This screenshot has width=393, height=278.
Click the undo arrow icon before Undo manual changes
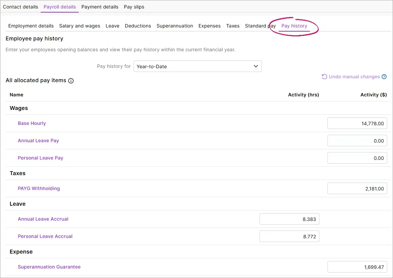click(x=324, y=77)
